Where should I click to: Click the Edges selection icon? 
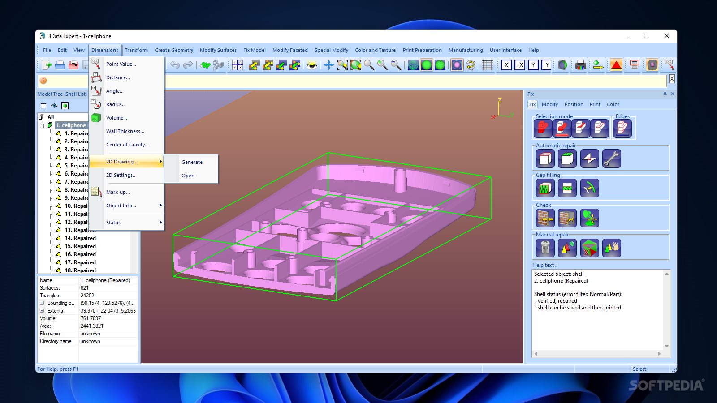pyautogui.click(x=622, y=129)
